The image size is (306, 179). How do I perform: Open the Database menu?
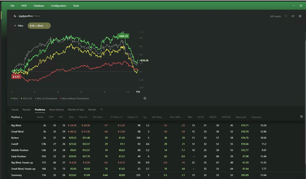38,6
